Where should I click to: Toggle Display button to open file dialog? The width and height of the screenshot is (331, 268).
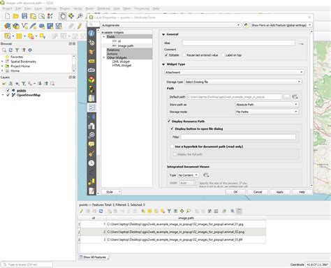pos(172,128)
